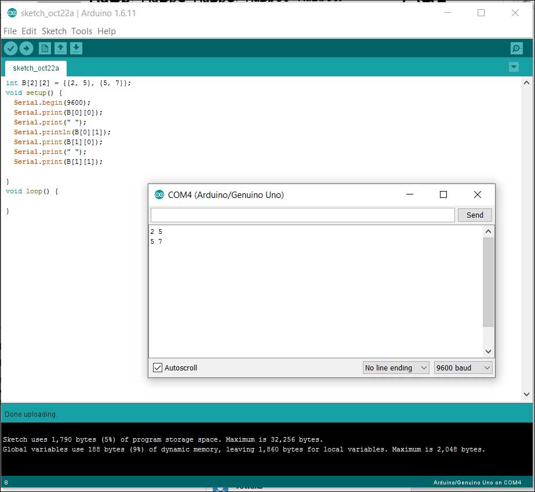The image size is (535, 492).
Task: Create a new sketch with New icon
Action: tap(45, 49)
